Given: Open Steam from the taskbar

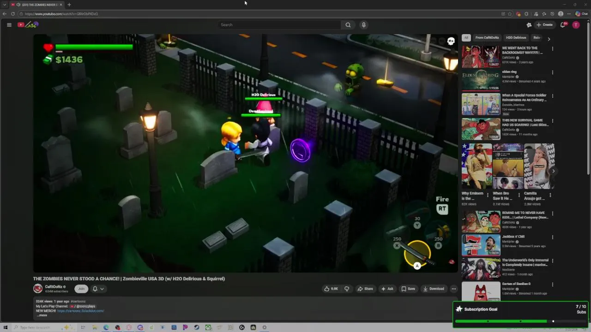Looking at the screenshot, I should (x=197, y=327).
